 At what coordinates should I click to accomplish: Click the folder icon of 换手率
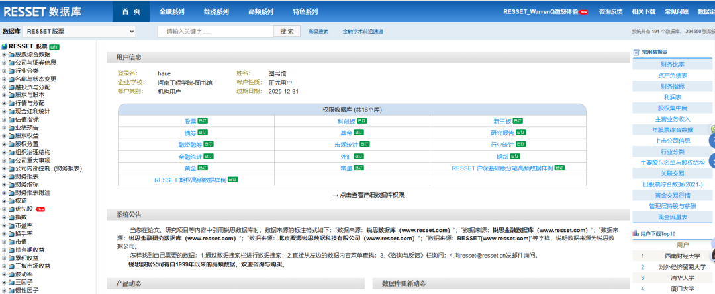pyautogui.click(x=11, y=234)
